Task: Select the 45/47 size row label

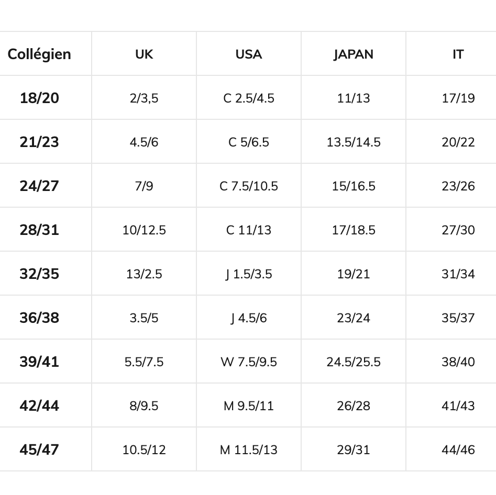Action: click(39, 449)
